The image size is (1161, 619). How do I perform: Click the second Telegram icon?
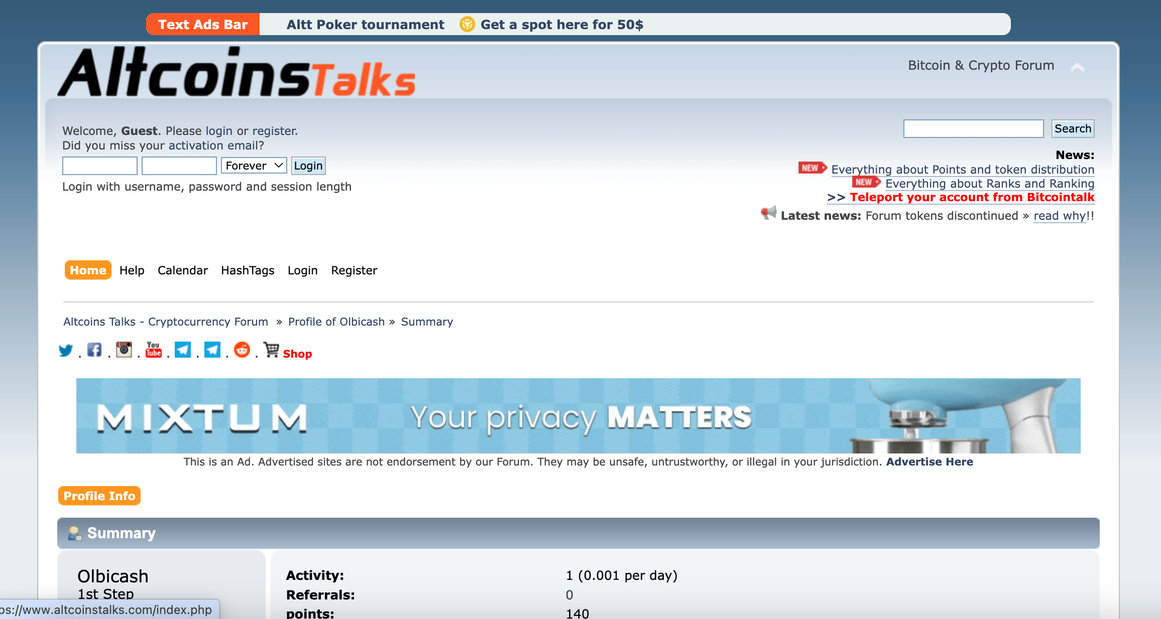tap(212, 350)
